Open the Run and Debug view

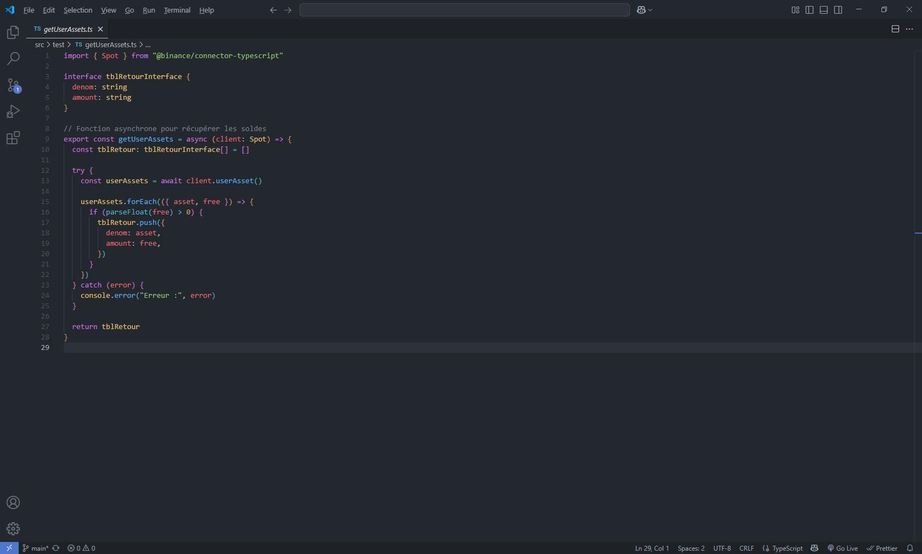13,111
